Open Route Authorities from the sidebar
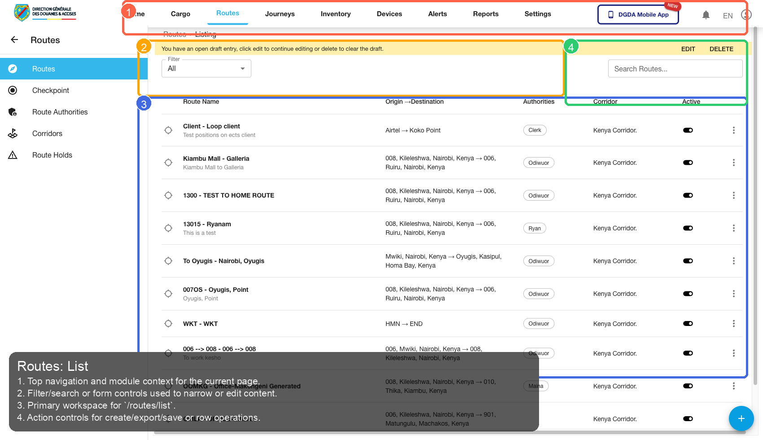Image resolution: width=763 pixels, height=440 pixels. [x=60, y=112]
